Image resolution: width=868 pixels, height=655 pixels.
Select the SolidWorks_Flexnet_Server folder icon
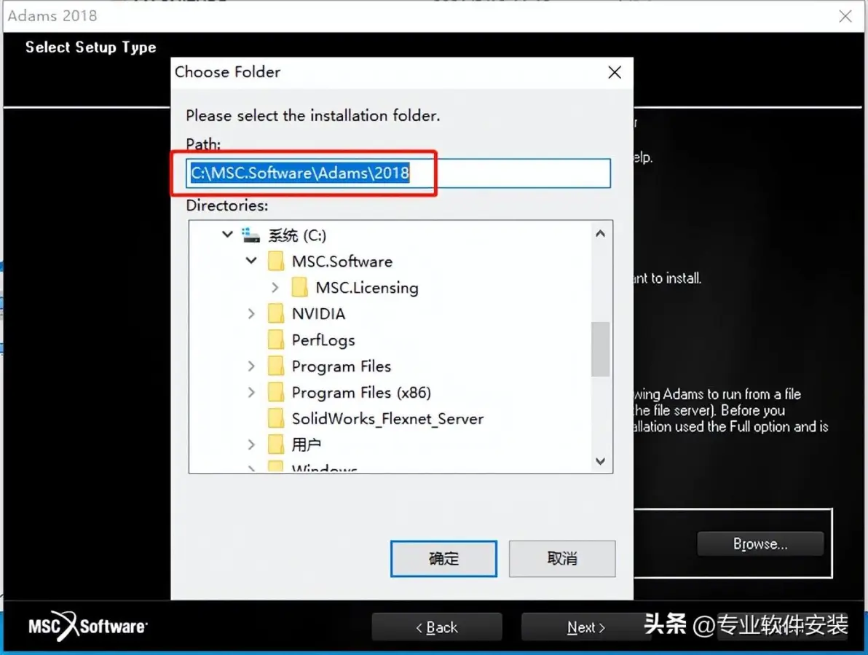pos(276,418)
